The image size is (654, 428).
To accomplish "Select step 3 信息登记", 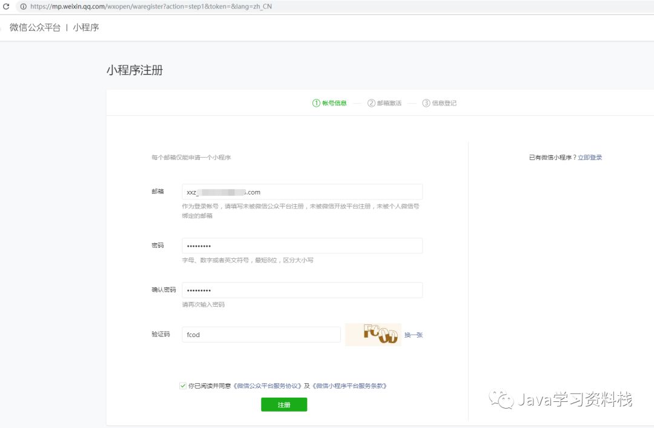I will pos(439,103).
